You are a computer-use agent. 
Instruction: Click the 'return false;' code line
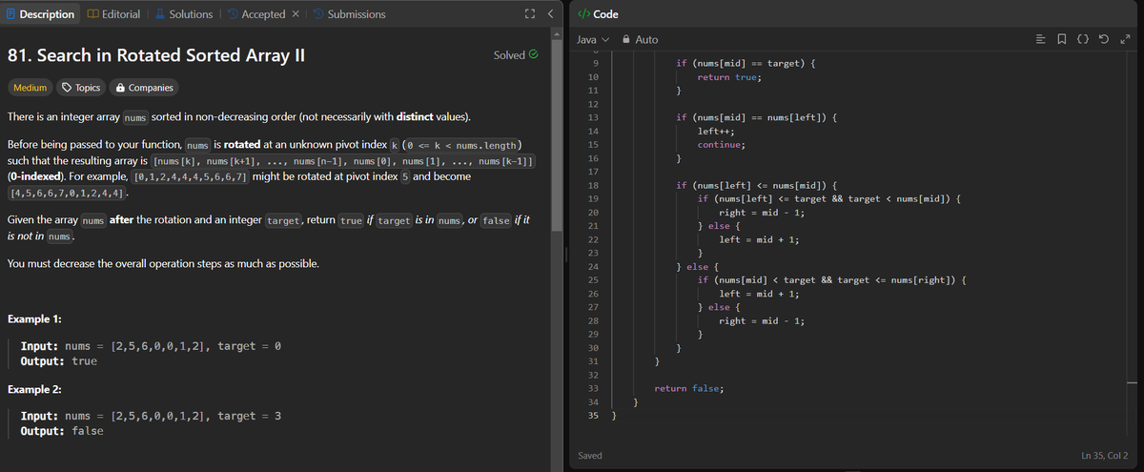pyautogui.click(x=688, y=388)
